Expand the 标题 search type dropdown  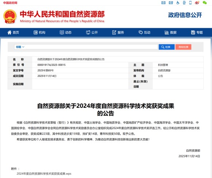point(20,47)
